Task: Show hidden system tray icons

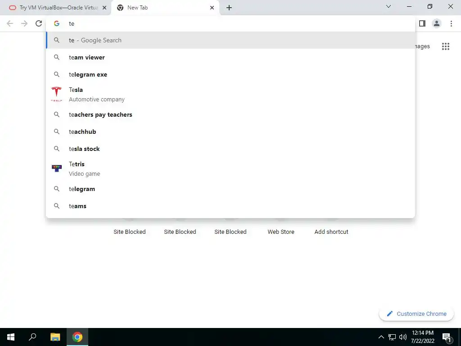Action: (381, 337)
